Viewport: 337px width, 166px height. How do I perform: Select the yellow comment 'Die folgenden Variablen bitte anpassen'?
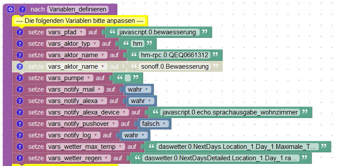coord(80,21)
